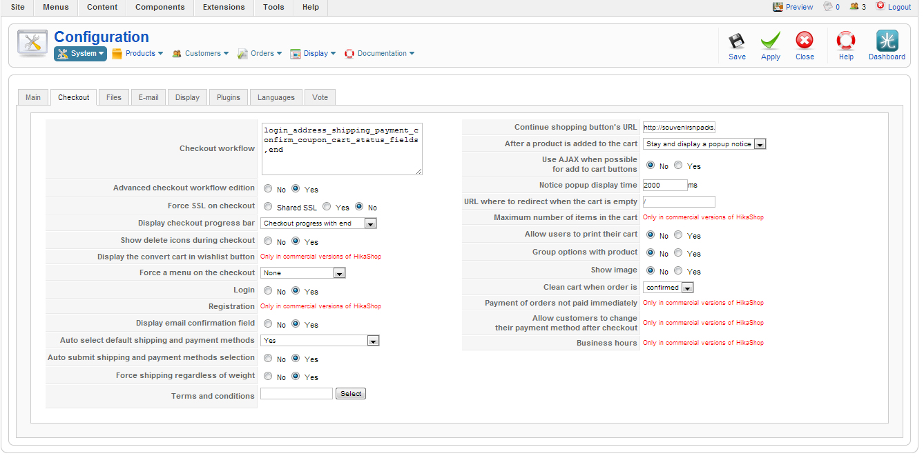Switch to the Display configuration tab

pyautogui.click(x=187, y=97)
